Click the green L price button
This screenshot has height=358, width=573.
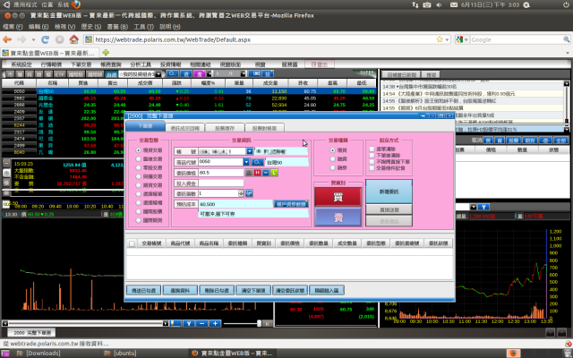[x=274, y=173]
